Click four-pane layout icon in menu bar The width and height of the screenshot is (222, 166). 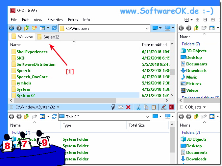coord(186,20)
